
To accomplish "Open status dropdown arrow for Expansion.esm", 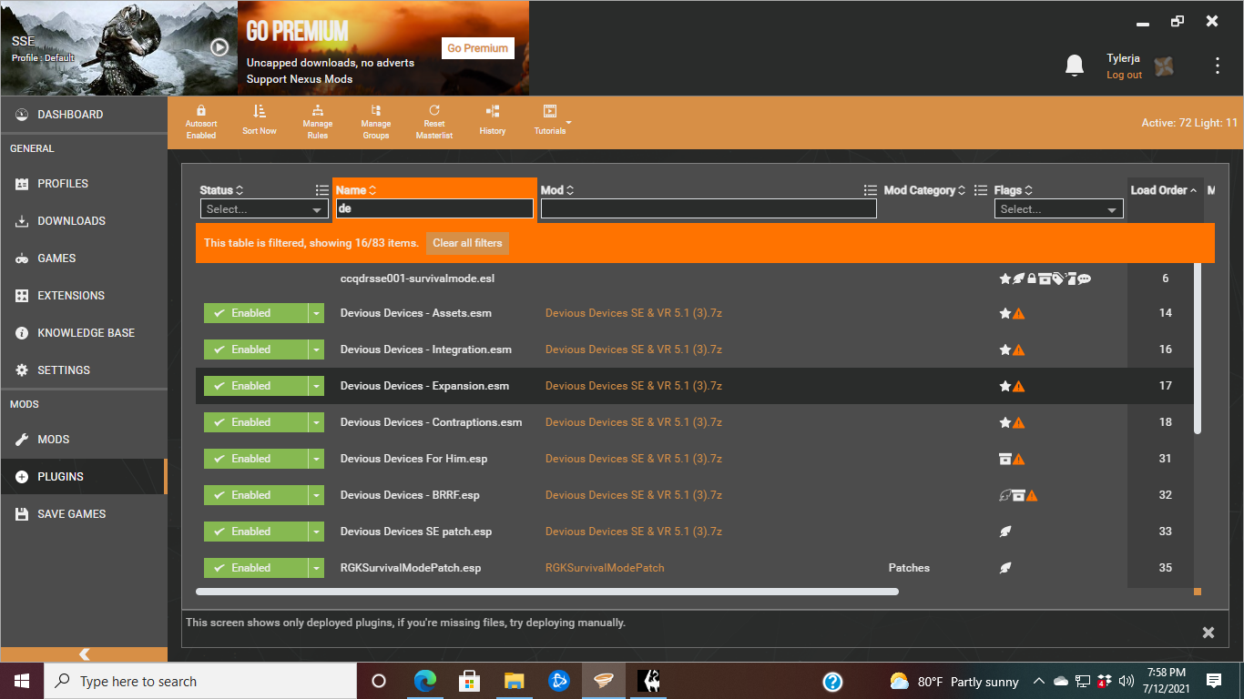I will 317,386.
